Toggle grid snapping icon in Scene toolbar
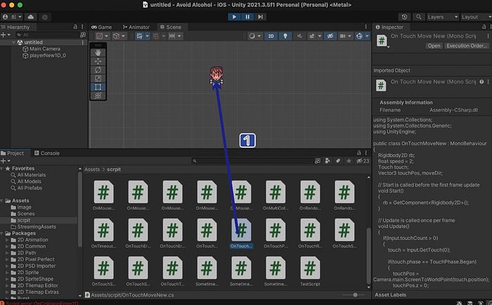Screen dimensions: 492x305 [156, 36]
